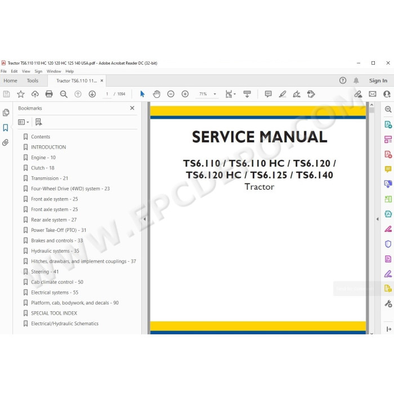Go to previous page arrow
This screenshot has width=394, height=394.
[x=78, y=94]
